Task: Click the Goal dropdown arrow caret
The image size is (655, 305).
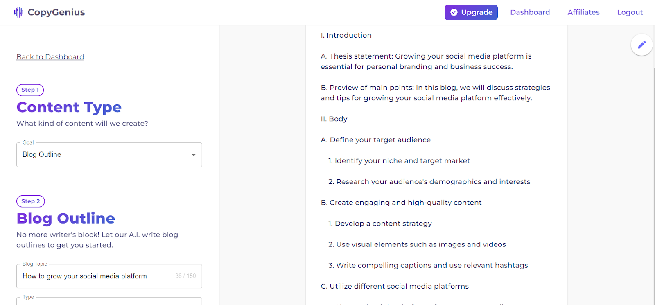Action: 194,155
